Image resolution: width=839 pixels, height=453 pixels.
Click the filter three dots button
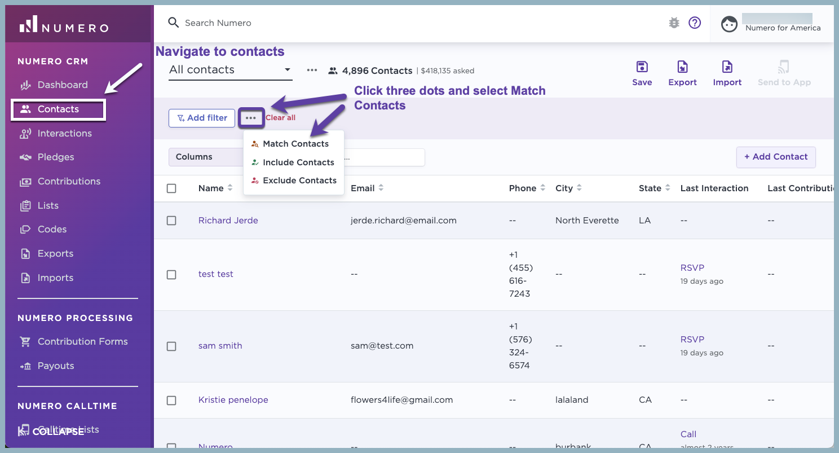click(x=251, y=118)
